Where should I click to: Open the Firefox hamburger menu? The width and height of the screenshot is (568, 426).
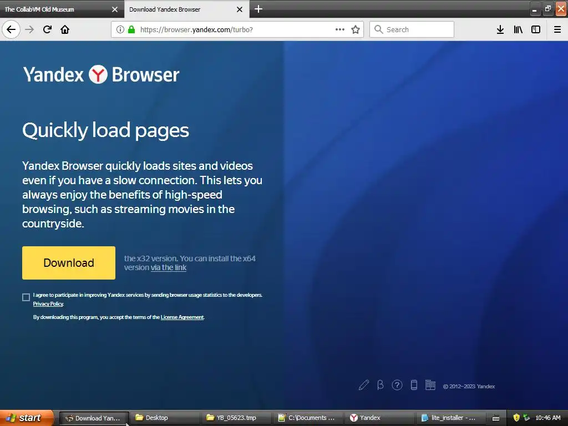coord(557,29)
